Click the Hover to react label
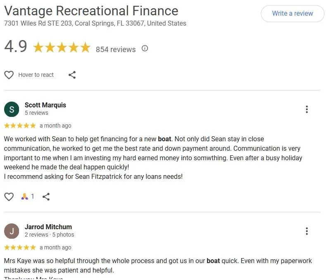The width and height of the screenshot is (326, 280). pos(36,75)
